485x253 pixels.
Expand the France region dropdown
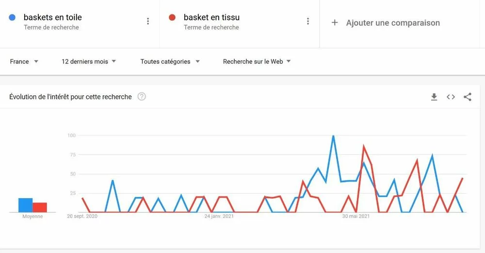[24, 61]
